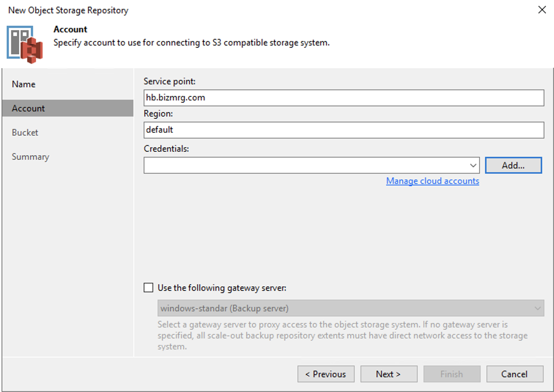Go to the Name wizard step

[24, 84]
